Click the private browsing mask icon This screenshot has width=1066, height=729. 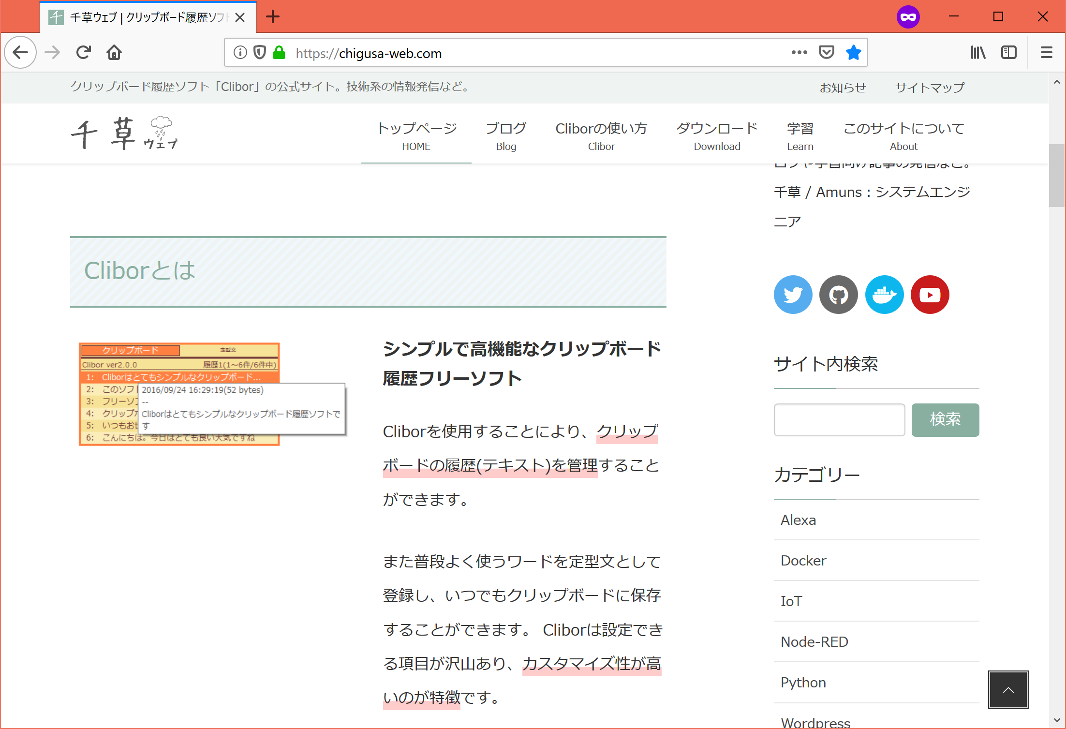tap(908, 17)
